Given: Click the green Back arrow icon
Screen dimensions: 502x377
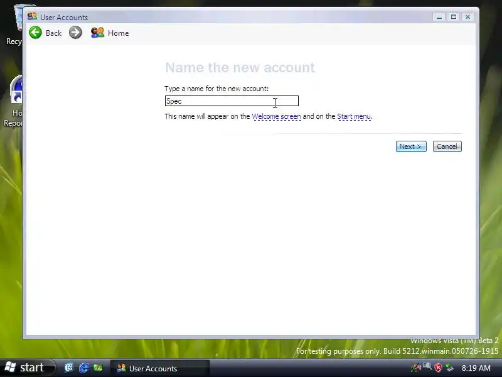Looking at the screenshot, I should [35, 33].
